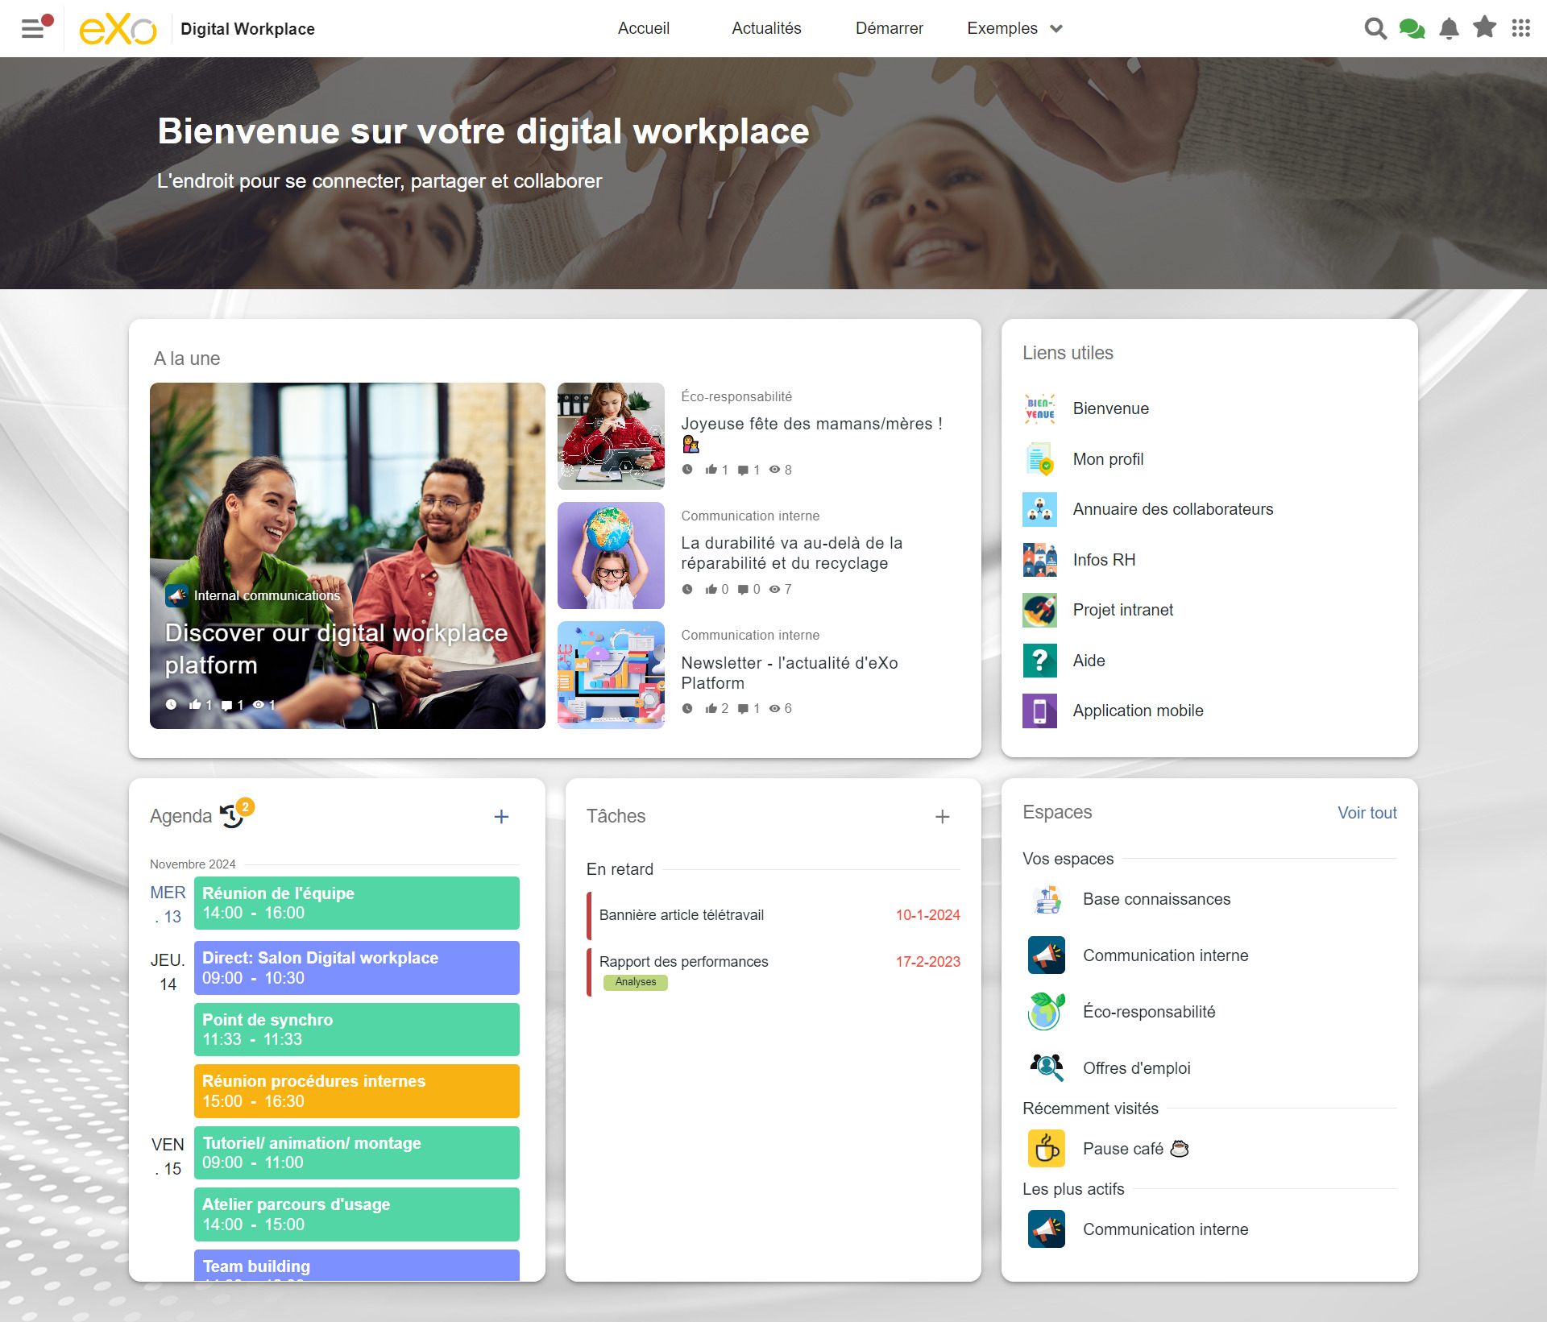The width and height of the screenshot is (1547, 1322).
Task: Click the Newsletter article thumbnail image
Action: click(x=611, y=674)
